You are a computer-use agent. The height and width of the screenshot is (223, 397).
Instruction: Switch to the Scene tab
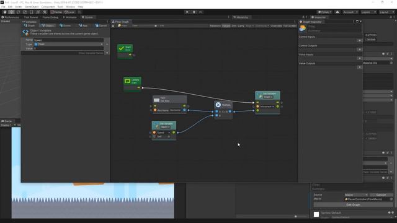pos(87,17)
